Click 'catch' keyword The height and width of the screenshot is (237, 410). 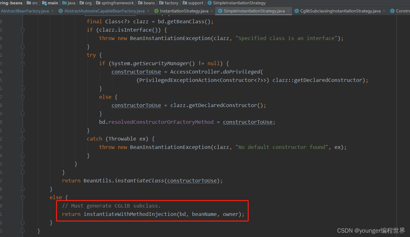(x=94, y=139)
